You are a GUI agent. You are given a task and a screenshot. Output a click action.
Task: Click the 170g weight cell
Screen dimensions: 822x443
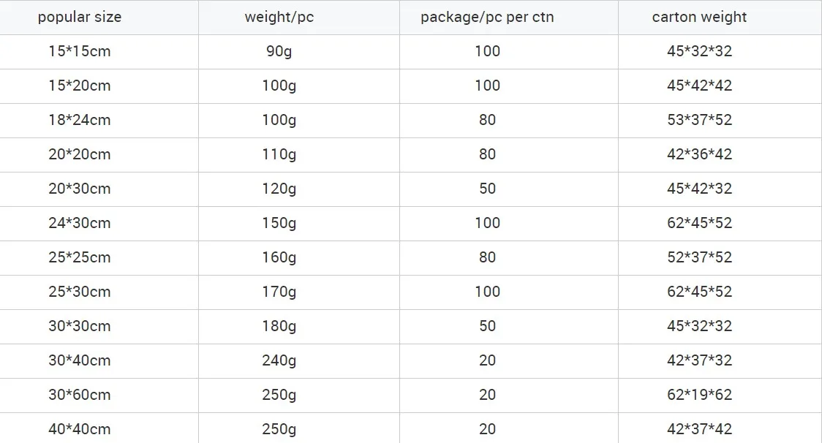279,292
